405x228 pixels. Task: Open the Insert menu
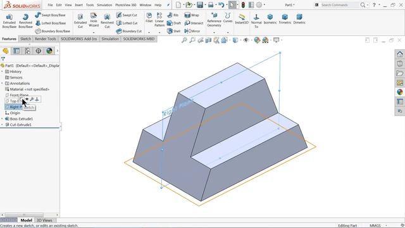(78, 5)
